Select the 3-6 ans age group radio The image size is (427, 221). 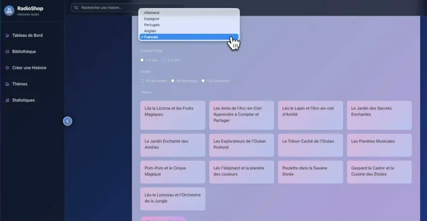click(x=164, y=60)
